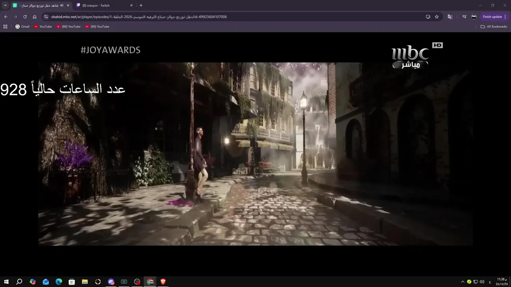Open Microsoft Store from taskbar
The width and height of the screenshot is (511, 287).
tap(72, 282)
